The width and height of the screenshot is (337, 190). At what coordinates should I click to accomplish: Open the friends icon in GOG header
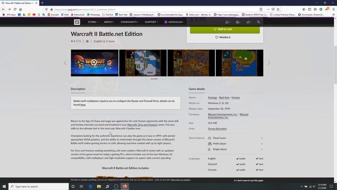(237, 22)
